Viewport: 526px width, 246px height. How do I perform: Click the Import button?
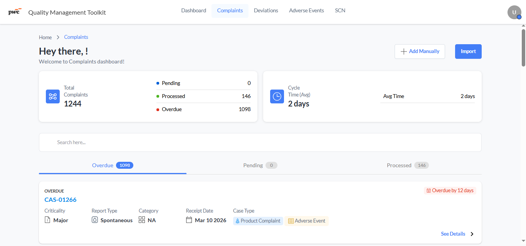(x=468, y=52)
